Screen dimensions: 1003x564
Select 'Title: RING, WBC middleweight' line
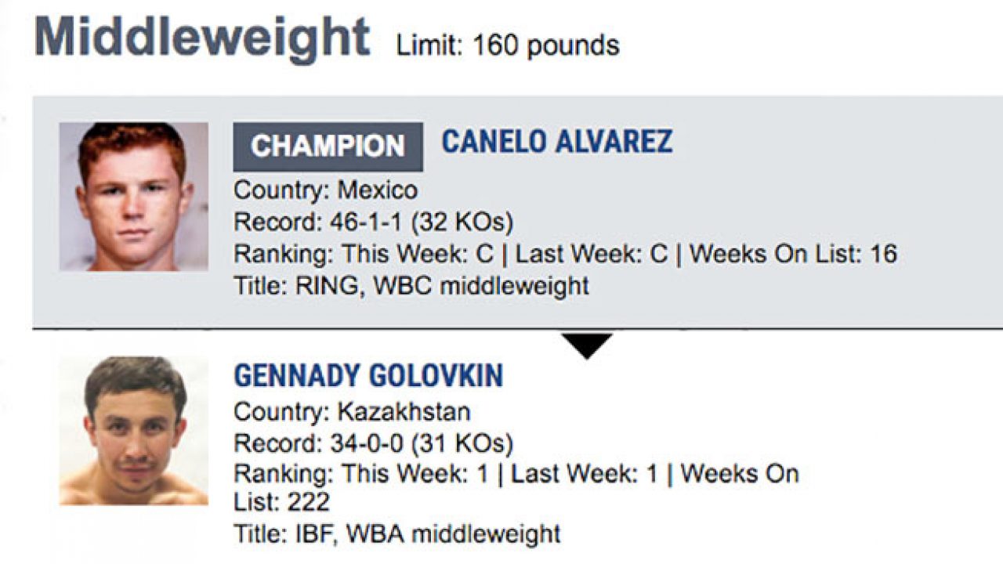pyautogui.click(x=411, y=285)
